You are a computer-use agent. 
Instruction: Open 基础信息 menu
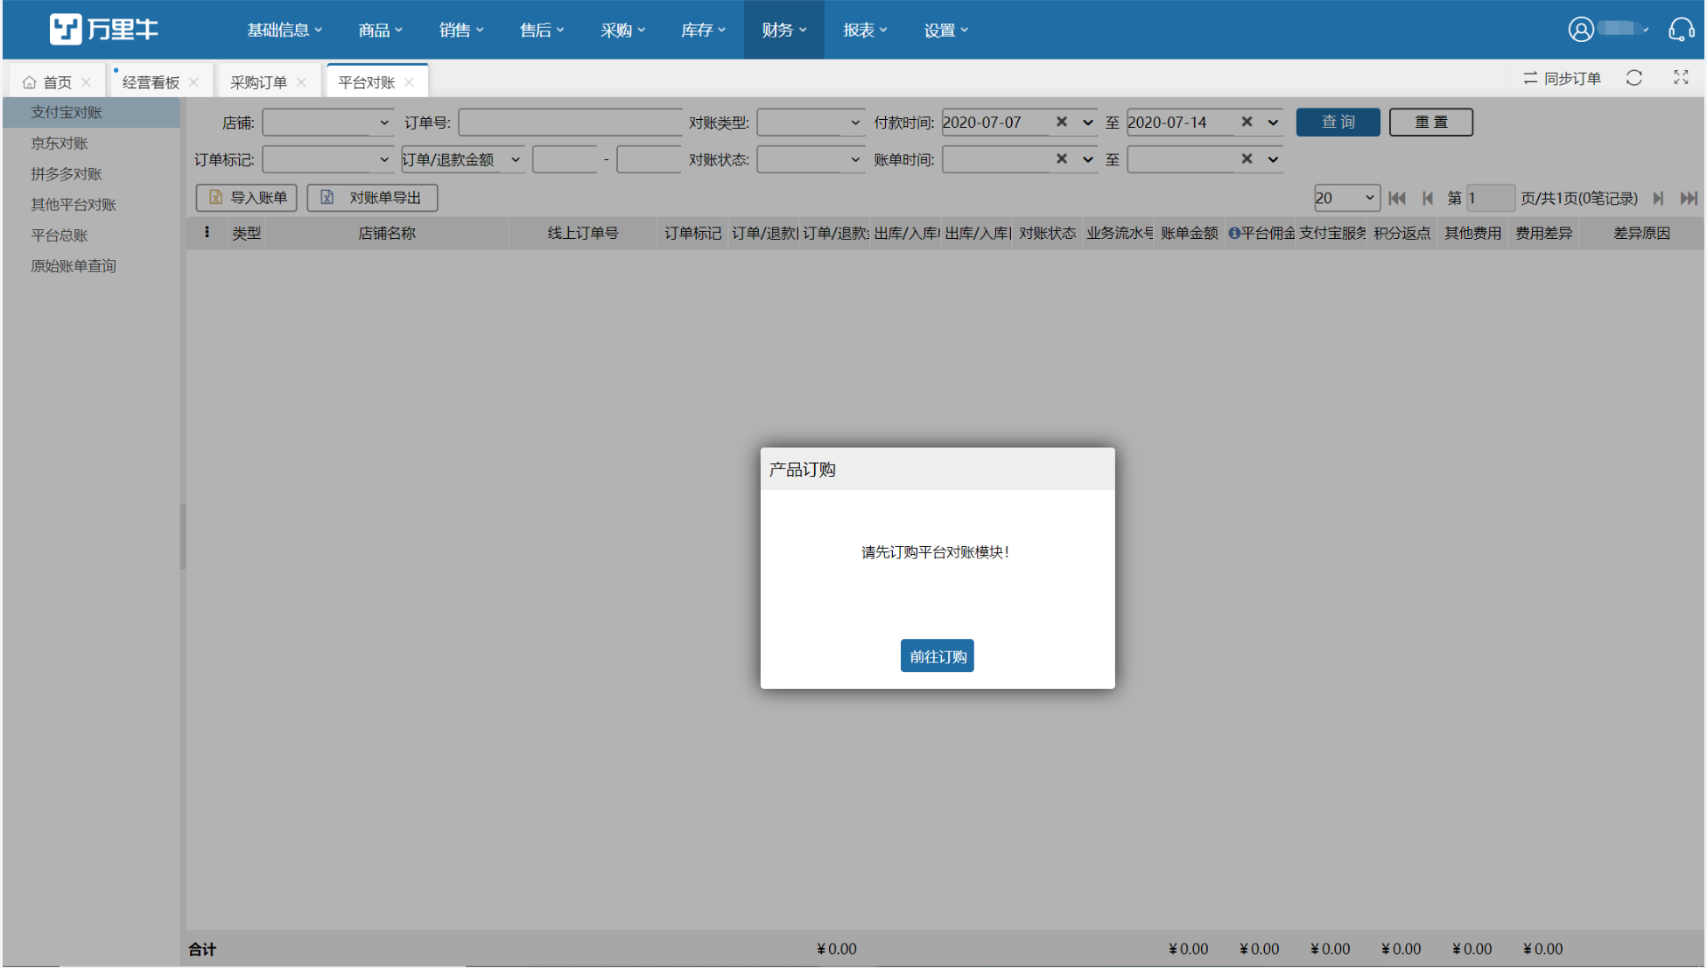284,30
